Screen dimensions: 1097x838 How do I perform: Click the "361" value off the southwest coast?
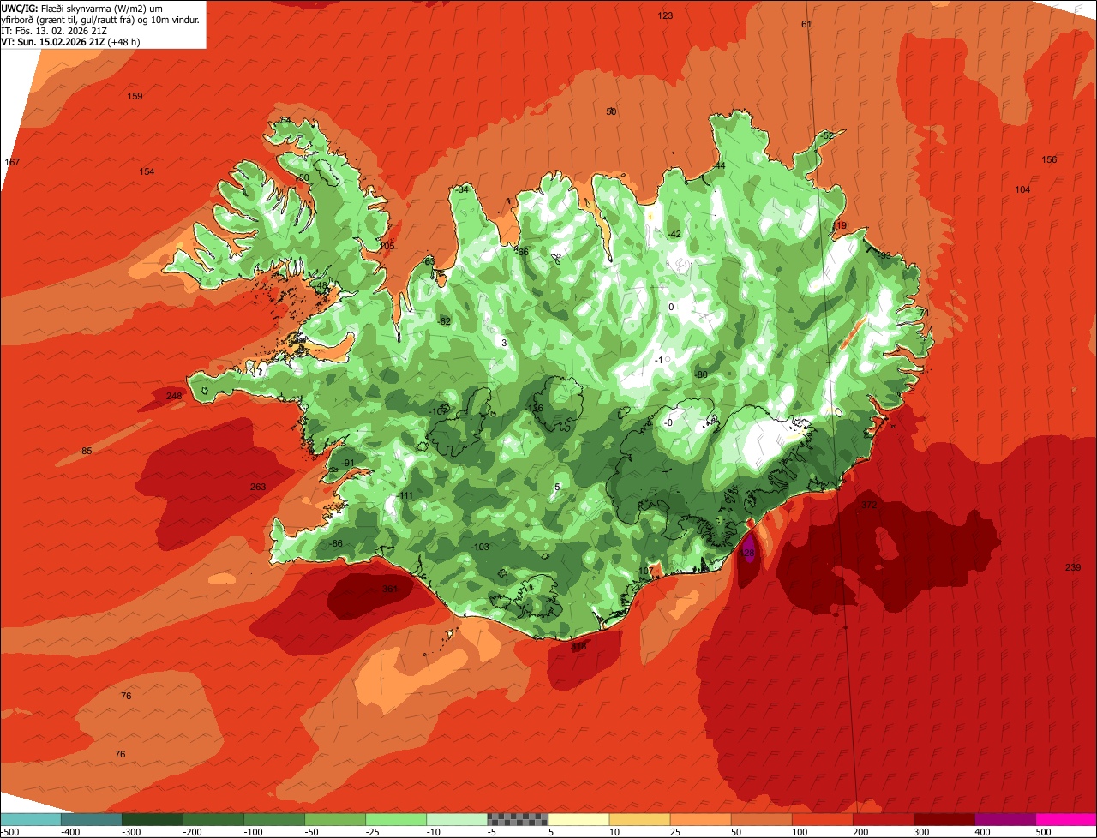click(390, 589)
